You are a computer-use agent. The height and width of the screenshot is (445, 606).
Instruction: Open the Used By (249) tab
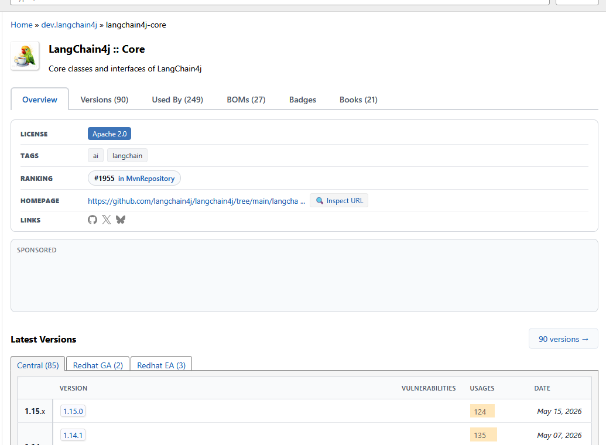point(177,100)
